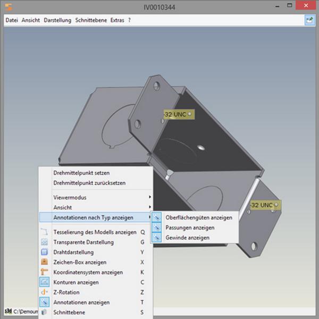Click the share/export icon in the top right
This screenshot has height=319, width=319.
[309, 20]
